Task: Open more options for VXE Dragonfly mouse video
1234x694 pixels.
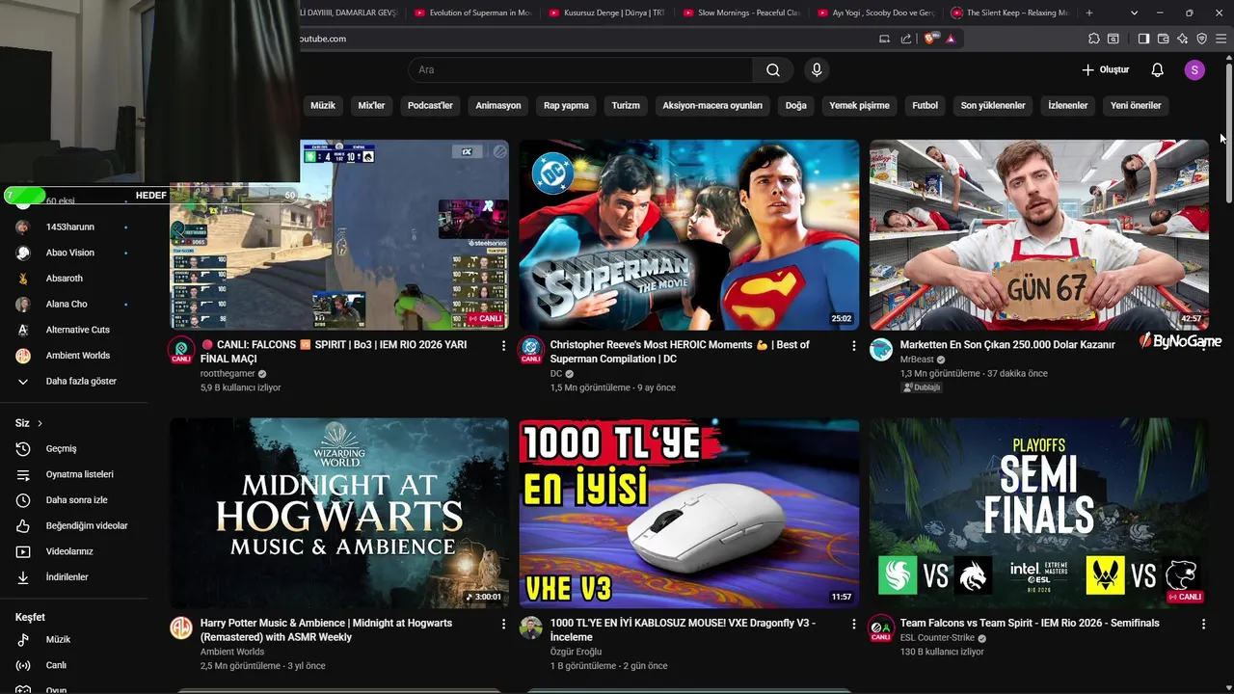Action: [x=853, y=624]
